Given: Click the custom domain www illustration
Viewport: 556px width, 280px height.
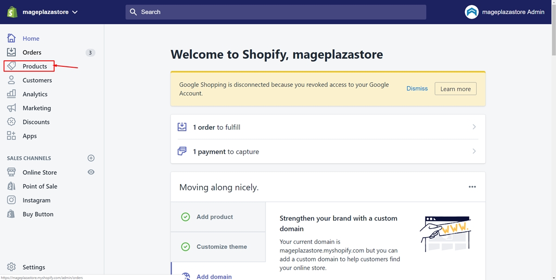Looking at the screenshot, I should click(446, 234).
